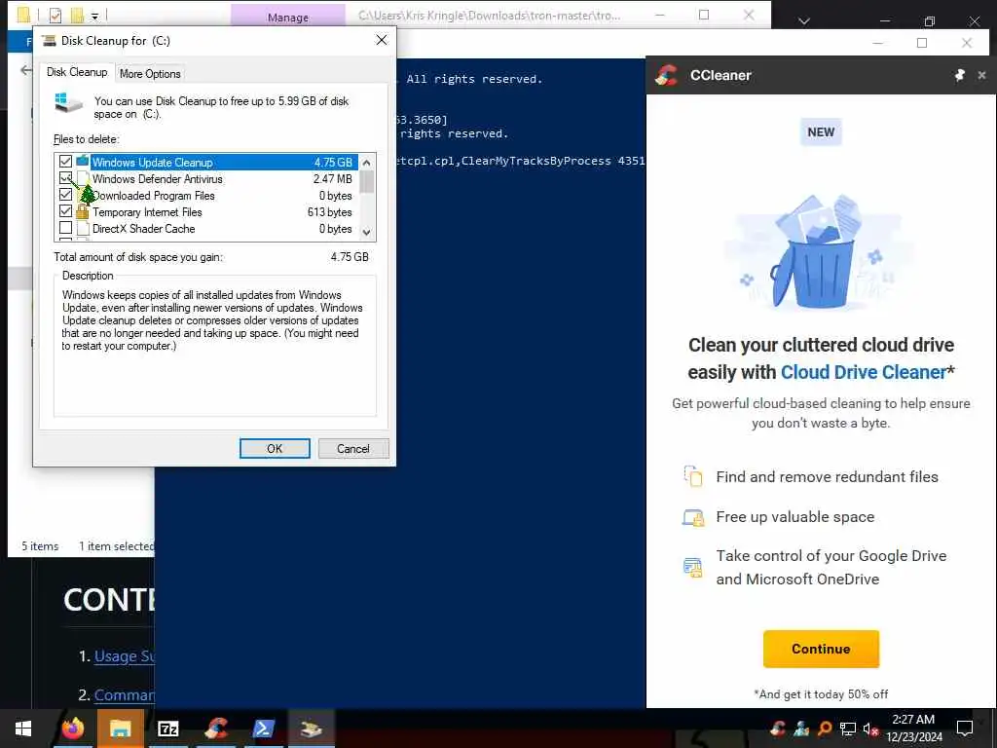Open CCleaner from the taskbar

pos(216,729)
